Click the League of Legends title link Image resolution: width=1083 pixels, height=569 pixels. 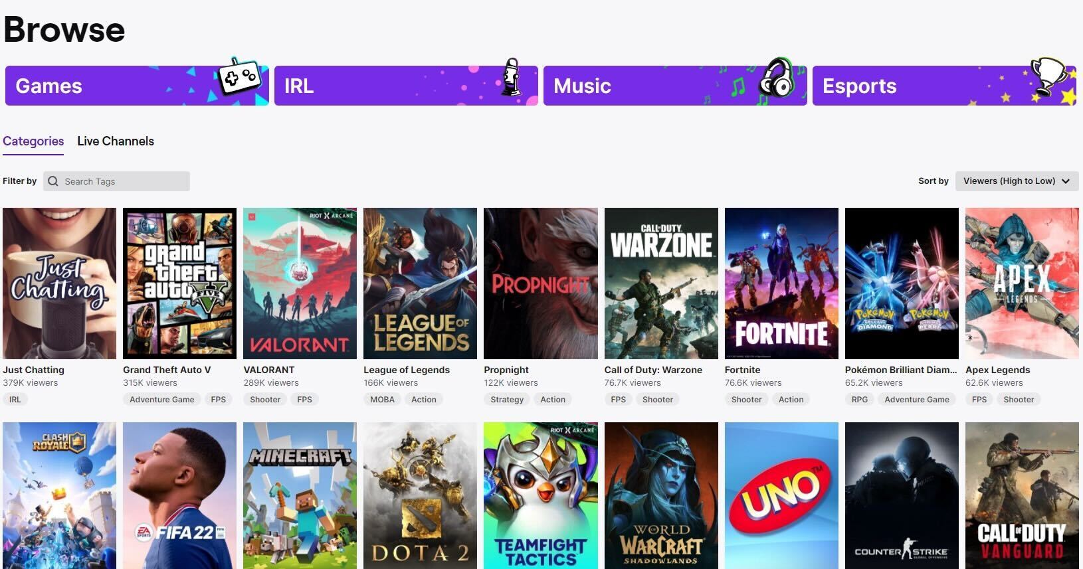tap(407, 370)
